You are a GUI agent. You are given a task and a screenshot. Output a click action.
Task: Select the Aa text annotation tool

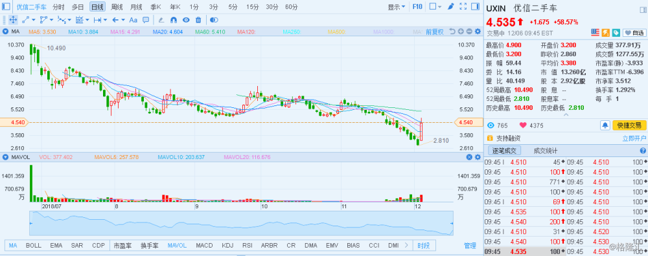coord(133,20)
